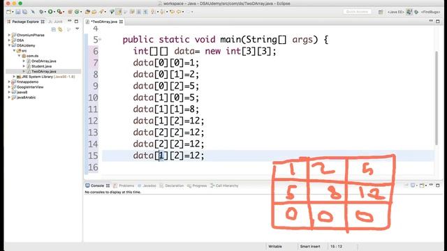Select OneDArray.java in Package Explorer

pos(42,61)
